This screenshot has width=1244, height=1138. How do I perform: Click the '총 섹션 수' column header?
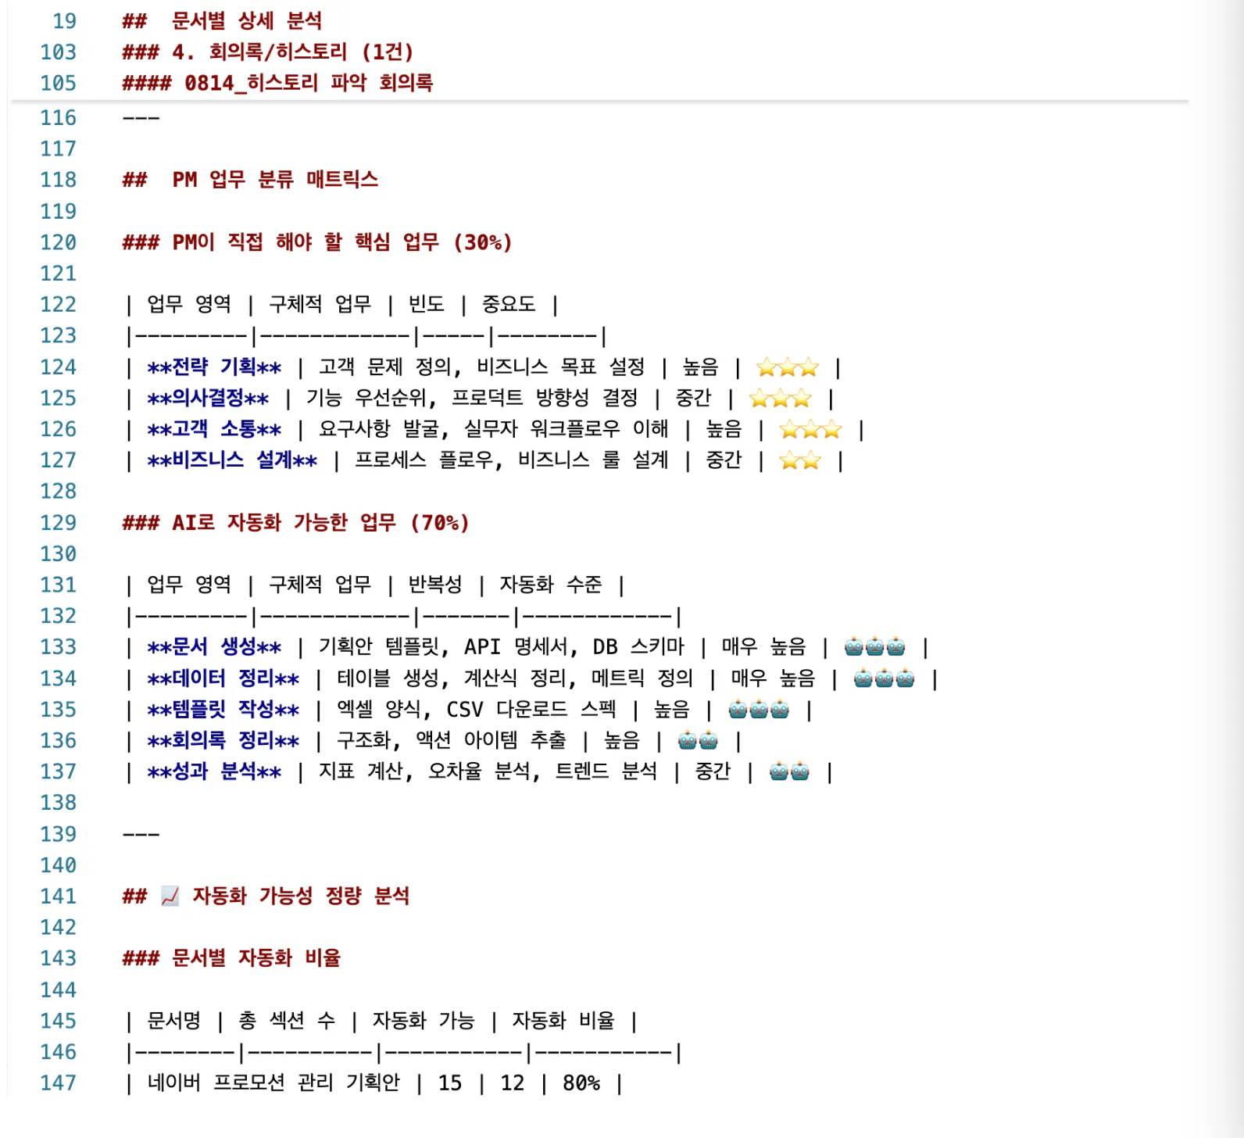click(287, 1021)
